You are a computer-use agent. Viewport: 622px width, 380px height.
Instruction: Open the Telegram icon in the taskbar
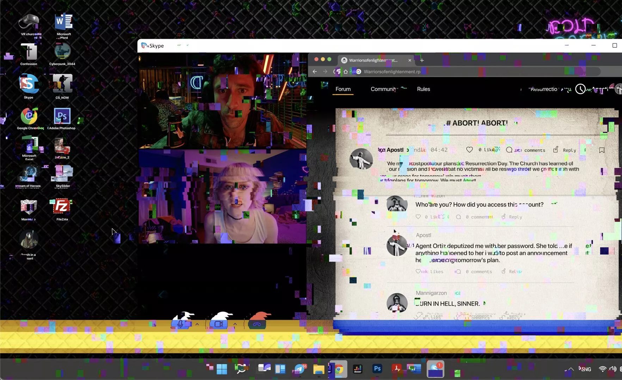click(299, 369)
